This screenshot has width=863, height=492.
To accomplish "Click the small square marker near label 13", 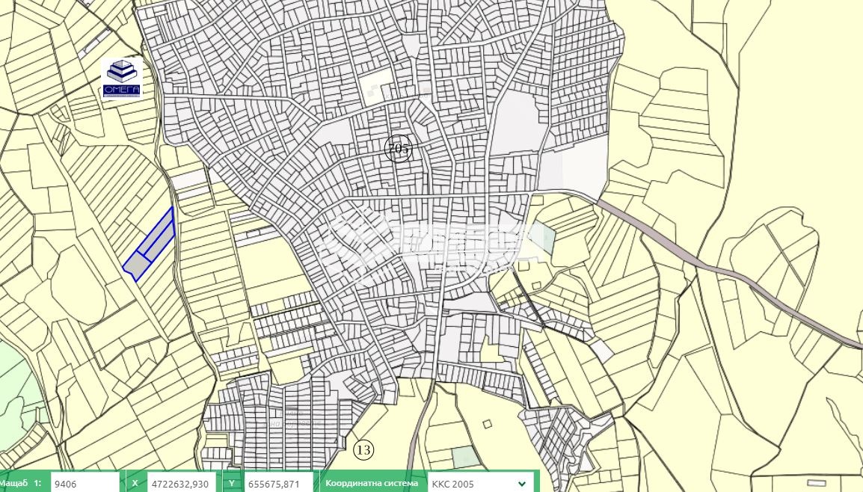I will (488, 424).
